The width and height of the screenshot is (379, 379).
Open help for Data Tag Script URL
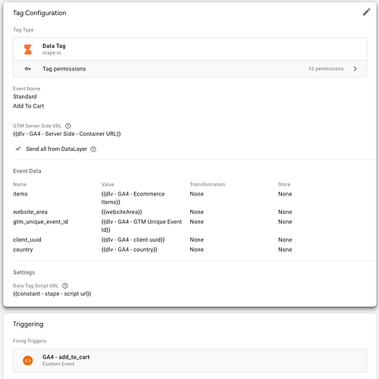pyautogui.click(x=65, y=286)
